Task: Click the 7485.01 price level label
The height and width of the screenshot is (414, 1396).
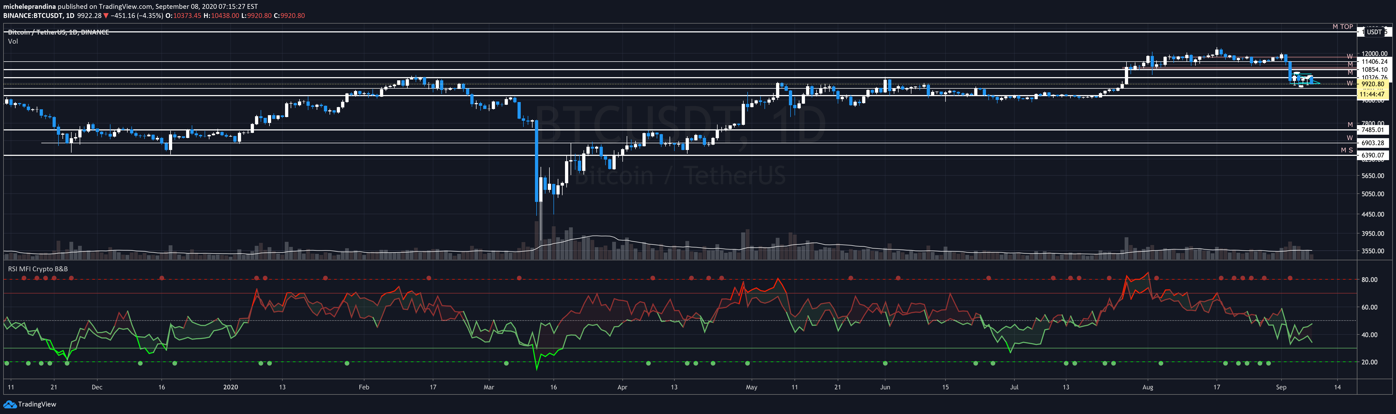Action: (x=1373, y=130)
